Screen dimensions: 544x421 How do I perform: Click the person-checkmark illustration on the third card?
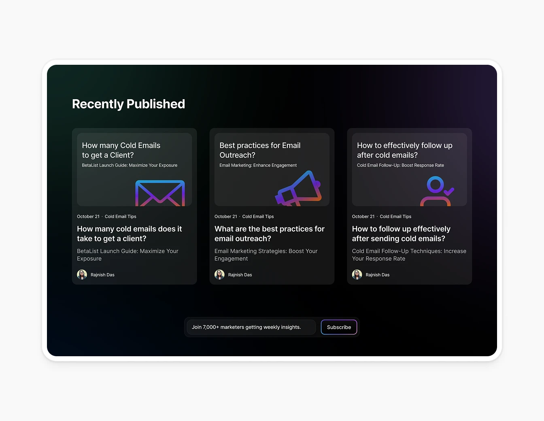click(x=437, y=190)
